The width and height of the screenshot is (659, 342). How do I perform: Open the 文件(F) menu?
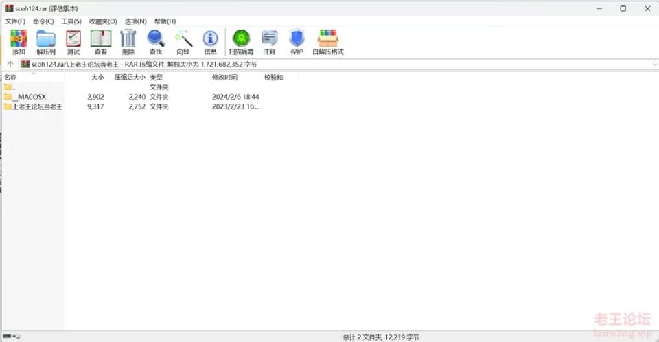(15, 21)
